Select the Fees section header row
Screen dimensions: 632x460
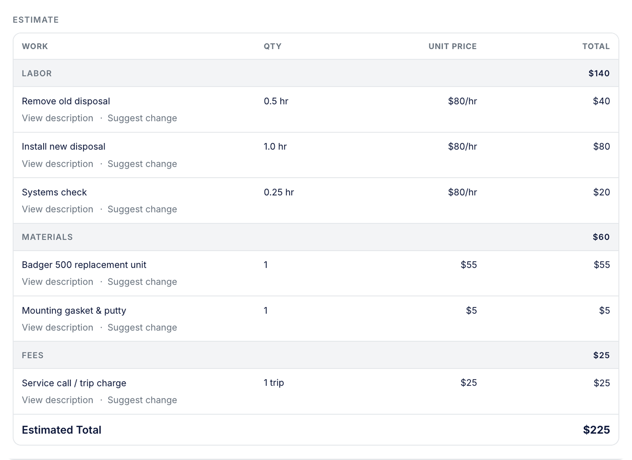316,355
